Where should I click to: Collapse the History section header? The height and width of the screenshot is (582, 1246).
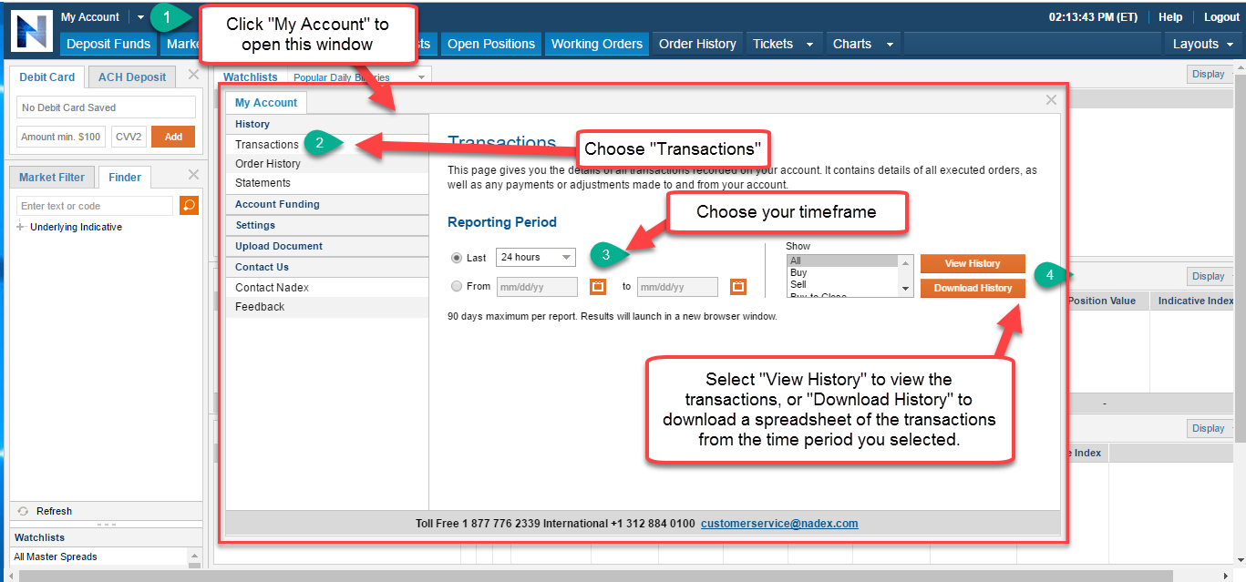pyautogui.click(x=327, y=124)
